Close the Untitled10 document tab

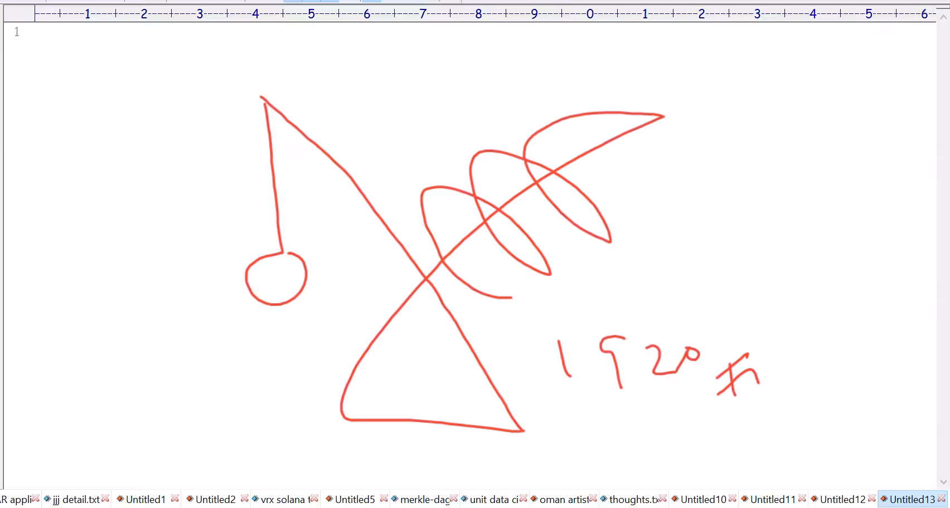point(733,499)
